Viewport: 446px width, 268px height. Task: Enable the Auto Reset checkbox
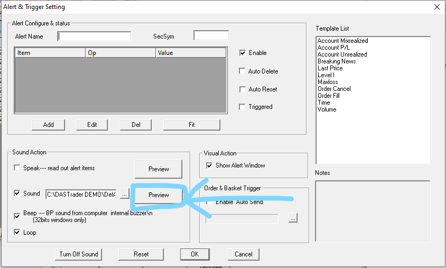[x=243, y=89]
